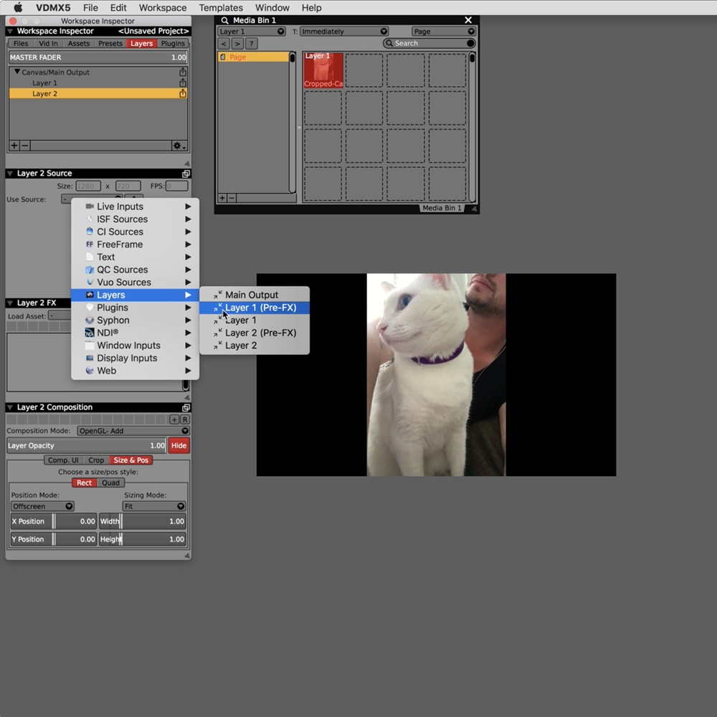
Task: Open the Position Mode Offscreen dropdown
Action: (x=42, y=506)
